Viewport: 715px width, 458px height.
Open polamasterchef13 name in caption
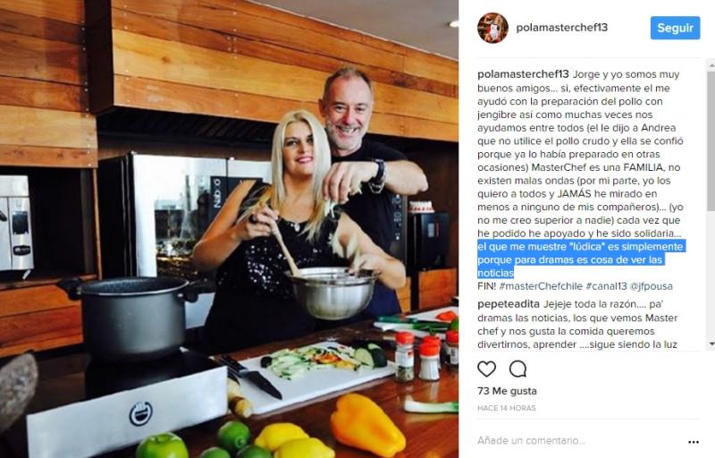point(523,74)
